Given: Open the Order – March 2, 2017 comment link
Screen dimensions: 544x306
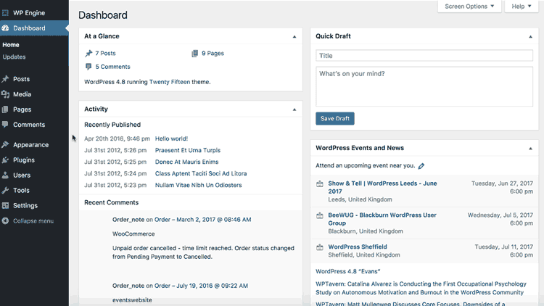Looking at the screenshot, I should pos(202,220).
